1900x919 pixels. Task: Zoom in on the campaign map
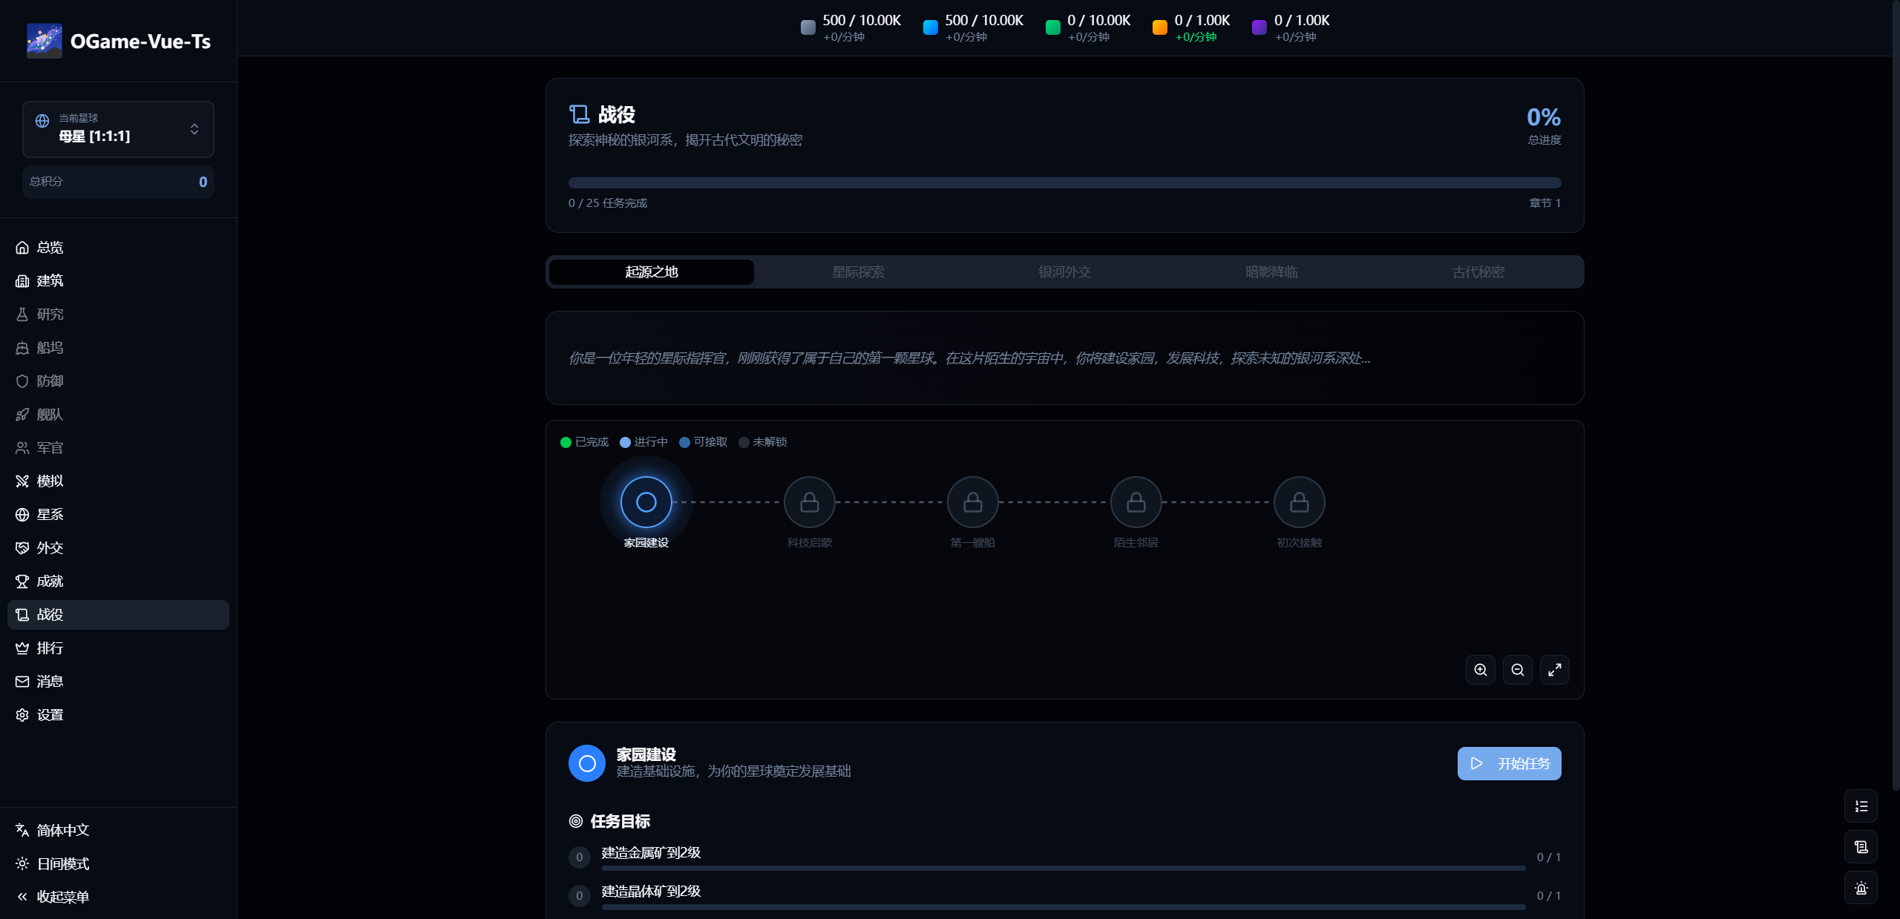point(1479,669)
